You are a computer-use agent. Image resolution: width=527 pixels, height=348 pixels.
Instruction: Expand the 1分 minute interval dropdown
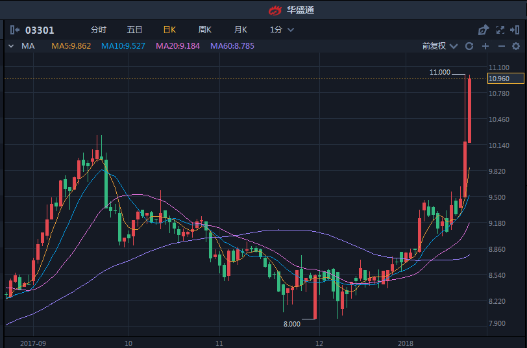(282, 30)
